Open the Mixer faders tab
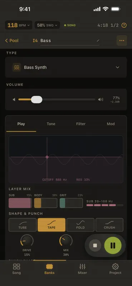 [x=82, y=269]
